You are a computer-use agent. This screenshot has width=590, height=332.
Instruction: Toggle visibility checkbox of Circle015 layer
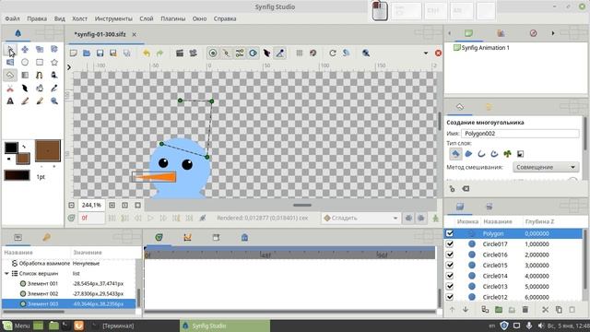click(450, 265)
